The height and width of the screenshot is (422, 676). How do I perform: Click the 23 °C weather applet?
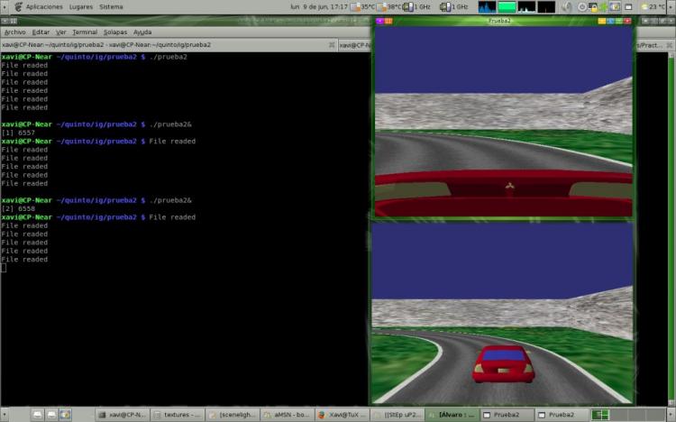click(x=654, y=7)
